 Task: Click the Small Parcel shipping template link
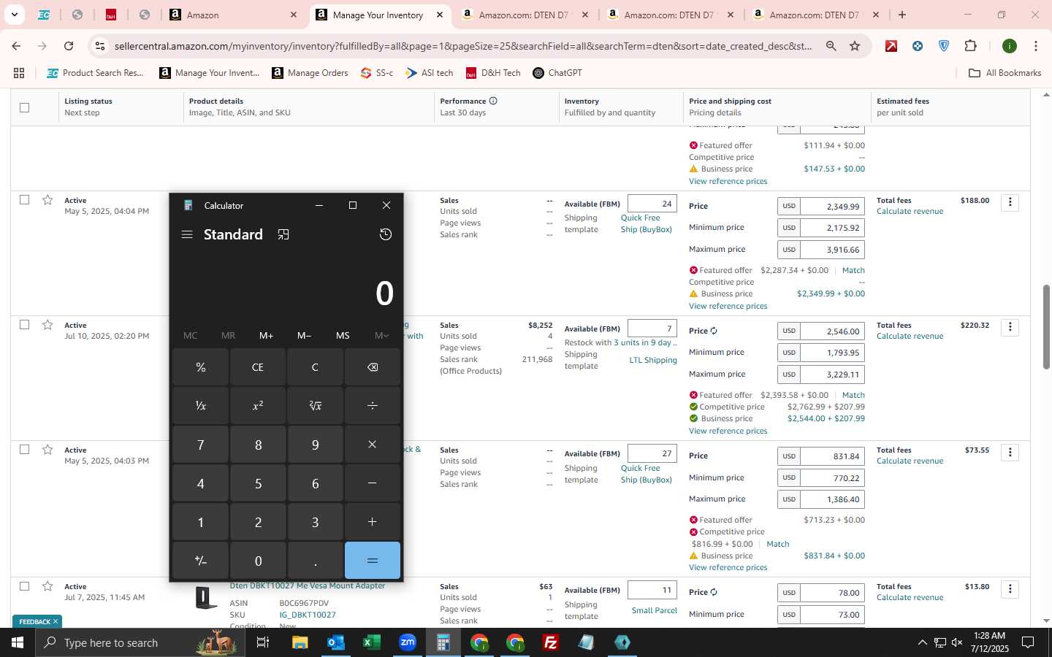tap(655, 610)
